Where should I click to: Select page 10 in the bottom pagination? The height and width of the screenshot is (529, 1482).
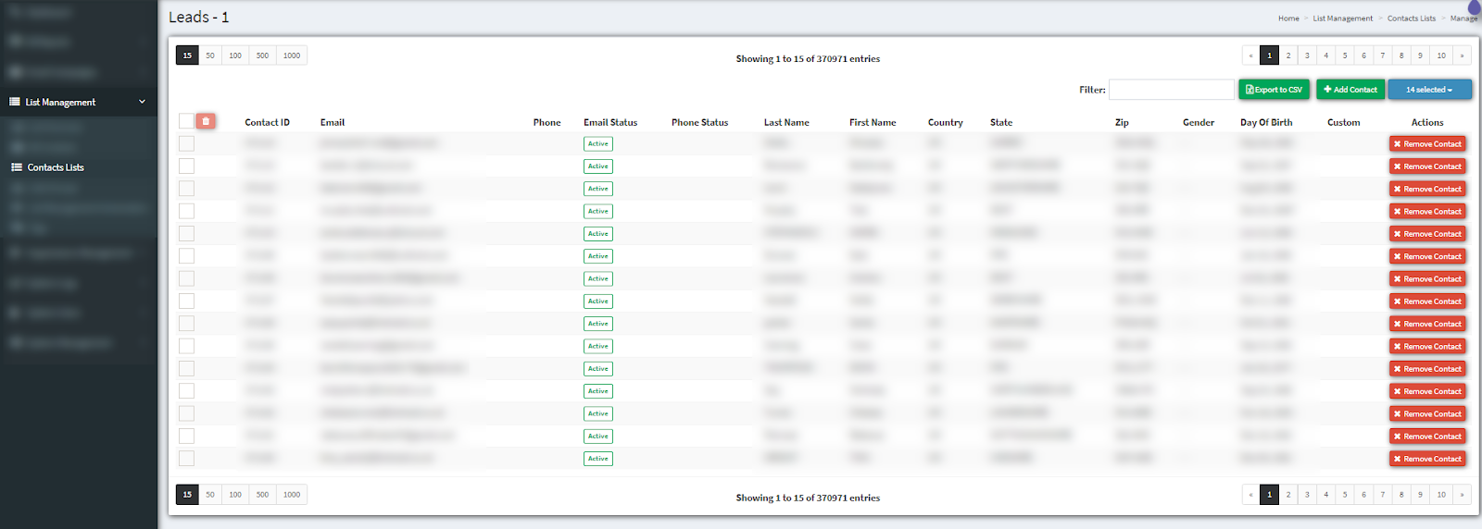(1441, 495)
